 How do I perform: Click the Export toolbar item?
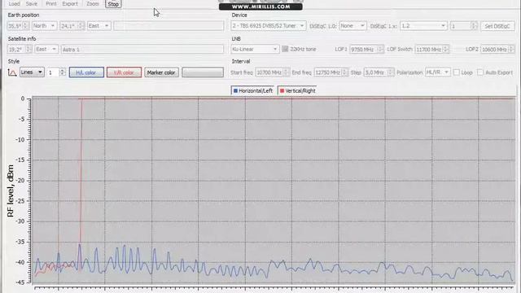(x=70, y=3)
